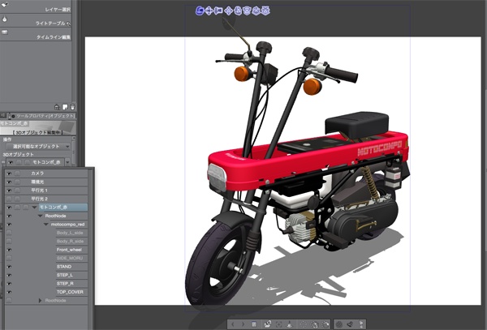Collapse the モトコンボ_赤 tree node
The height and width of the screenshot is (330, 487).
click(34, 208)
